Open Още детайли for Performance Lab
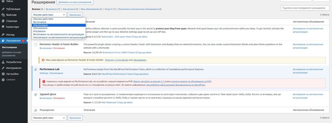The image size is (332, 123). (141, 74)
